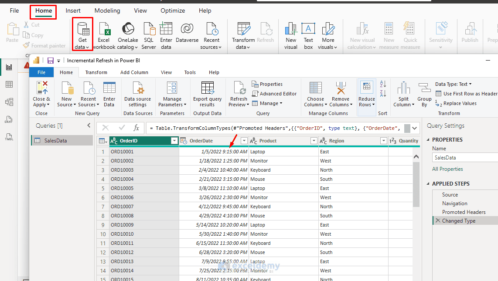This screenshot has height=281, width=498.
Task: Open Optimize tab in Power BI
Action: (173, 11)
